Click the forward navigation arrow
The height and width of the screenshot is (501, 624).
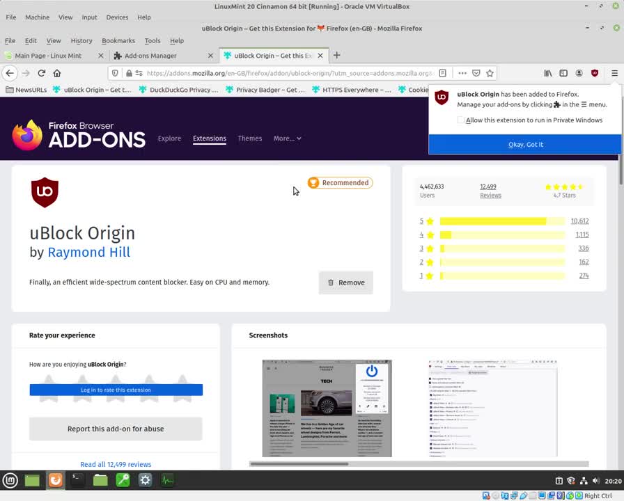coord(26,73)
